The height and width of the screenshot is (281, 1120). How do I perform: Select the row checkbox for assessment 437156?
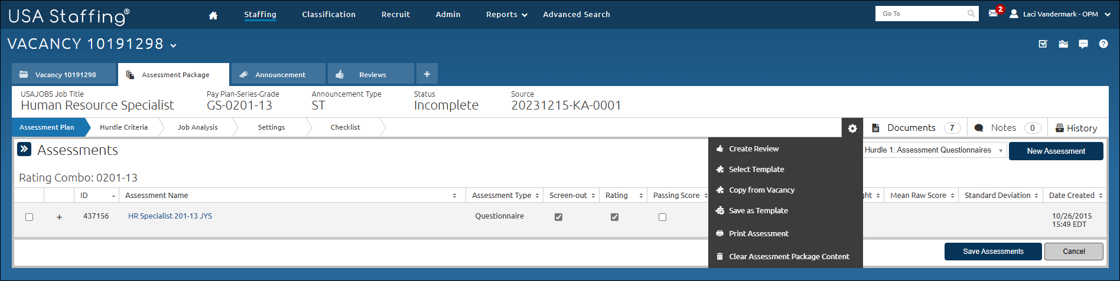pyautogui.click(x=29, y=217)
